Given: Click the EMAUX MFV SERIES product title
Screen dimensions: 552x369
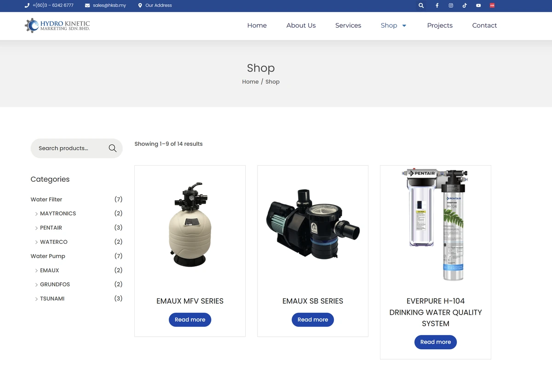Looking at the screenshot, I should pos(190,301).
